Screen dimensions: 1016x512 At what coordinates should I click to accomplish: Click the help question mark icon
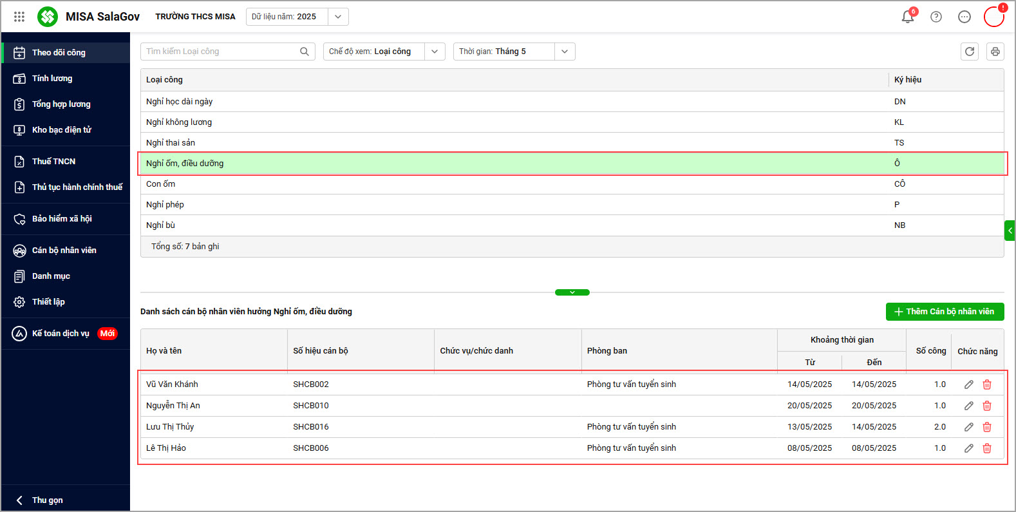(x=936, y=17)
